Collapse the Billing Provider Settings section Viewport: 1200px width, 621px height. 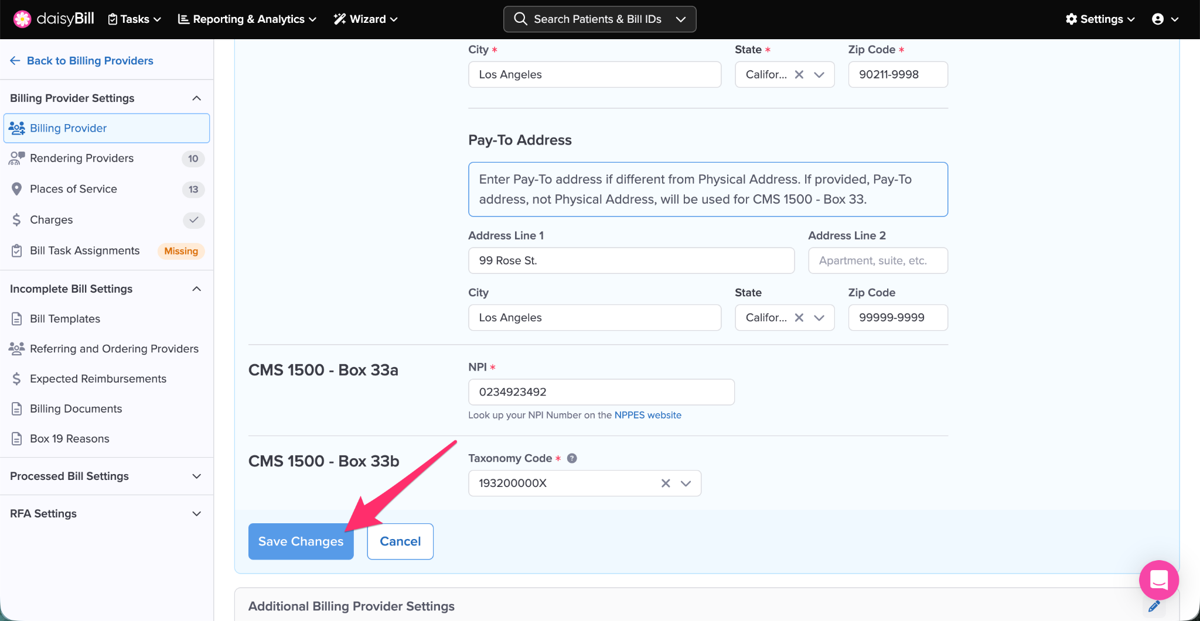pyautogui.click(x=197, y=98)
